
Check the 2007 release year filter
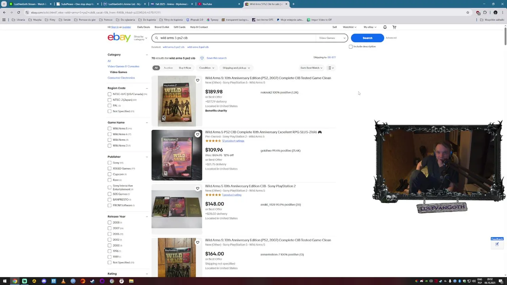point(110,228)
